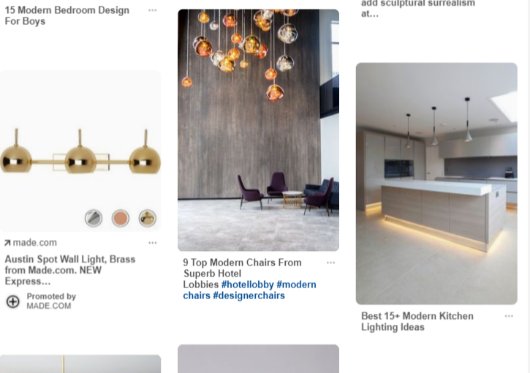530x373 pixels.
Task: Open the brass spot wall light image
Action: coord(80,151)
